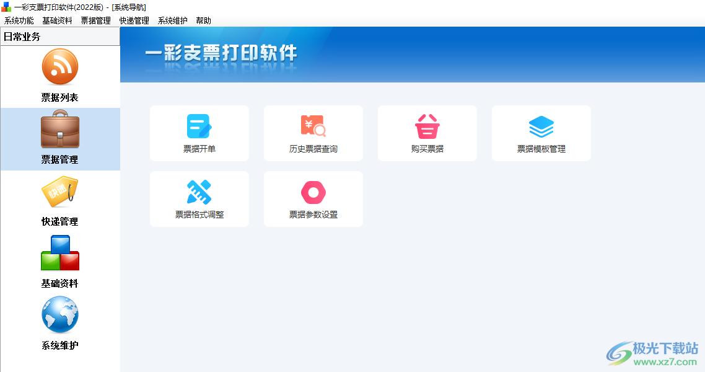This screenshot has width=705, height=372.
Task: Expand the 票据管理 menu in menu bar
Action: 96,20
